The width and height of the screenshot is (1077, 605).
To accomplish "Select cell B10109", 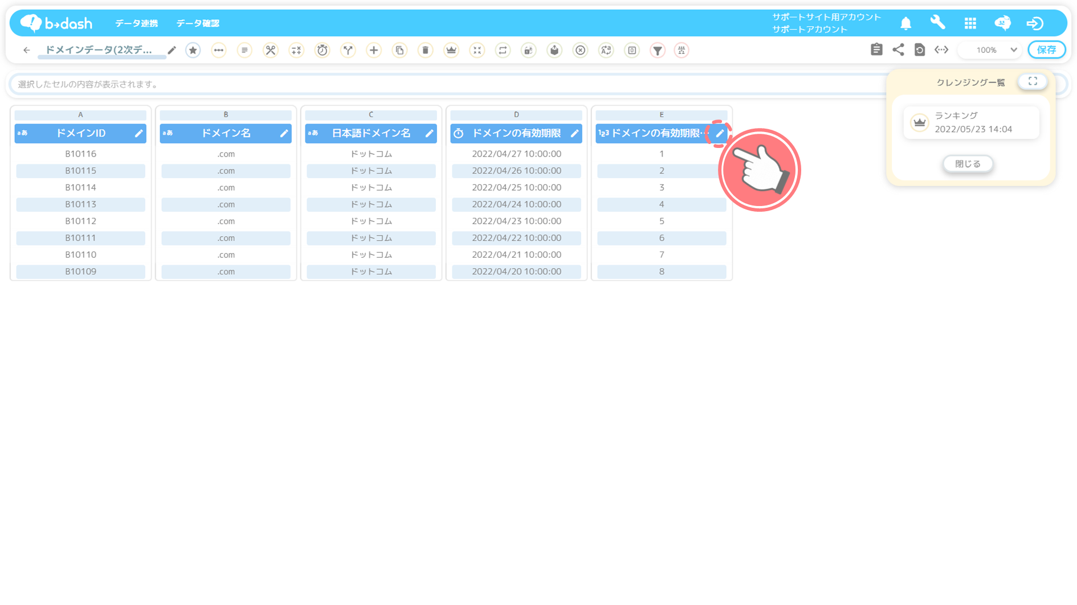I will coord(80,271).
